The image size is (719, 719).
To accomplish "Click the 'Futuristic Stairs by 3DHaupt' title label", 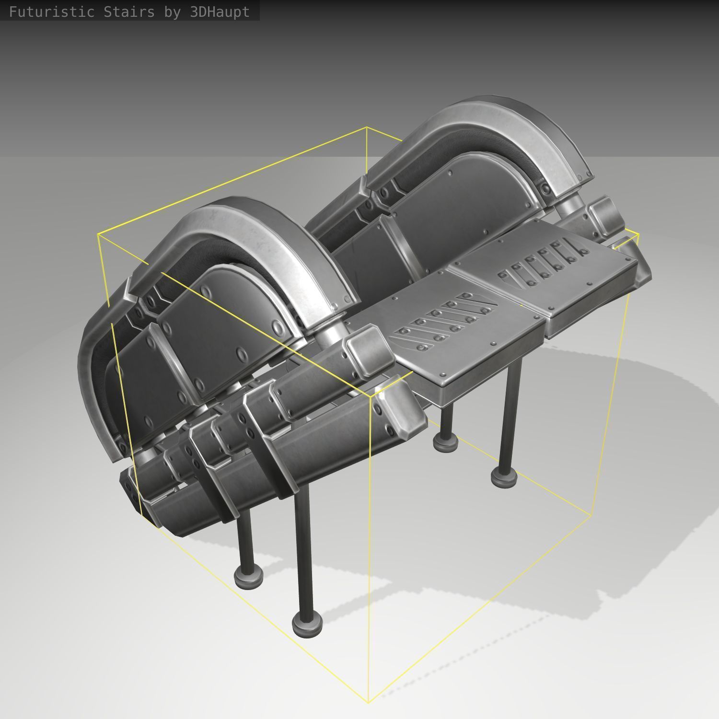I will 129,12.
